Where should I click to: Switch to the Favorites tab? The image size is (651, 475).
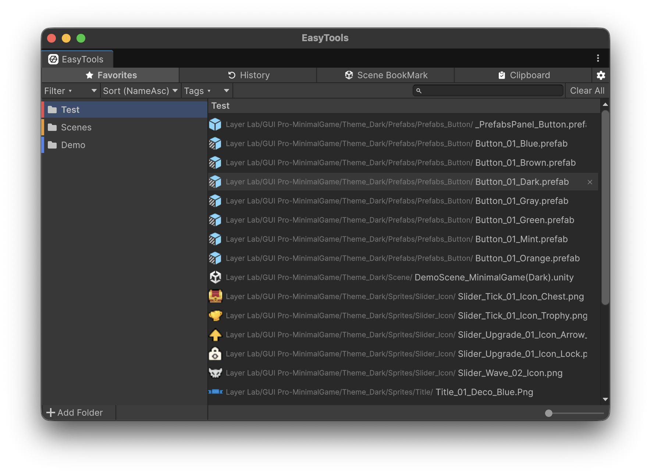point(110,75)
